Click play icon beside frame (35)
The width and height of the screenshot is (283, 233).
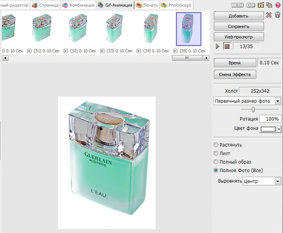point(175,51)
